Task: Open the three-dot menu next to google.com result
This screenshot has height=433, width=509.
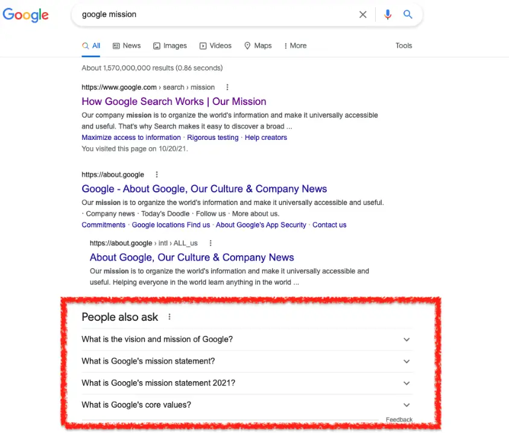Action: 227,87
